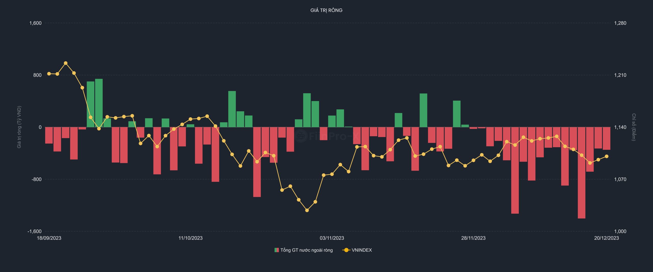The image size is (653, 272).
Task: Click the FinPro-X watermark logo icon
Action: coord(301,136)
